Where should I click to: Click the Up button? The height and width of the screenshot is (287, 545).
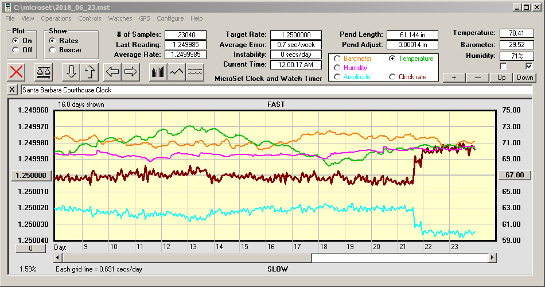pyautogui.click(x=501, y=77)
